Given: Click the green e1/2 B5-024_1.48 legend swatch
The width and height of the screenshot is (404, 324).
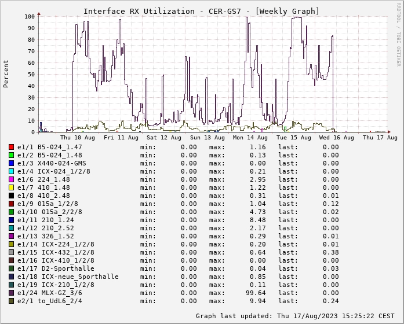Looking at the screenshot, I should (x=11, y=156).
